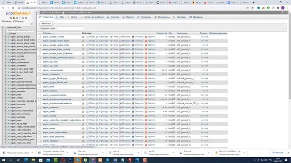Focus the filter words input field
This screenshot has height=163, width=291.
pyautogui.click(x=70, y=29)
